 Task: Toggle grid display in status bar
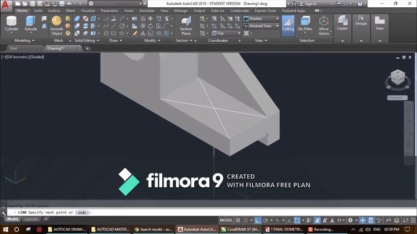238,220
